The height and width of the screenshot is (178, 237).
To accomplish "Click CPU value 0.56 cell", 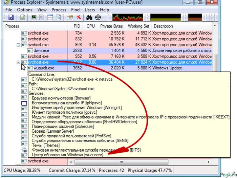I will pyautogui.click(x=92, y=57).
